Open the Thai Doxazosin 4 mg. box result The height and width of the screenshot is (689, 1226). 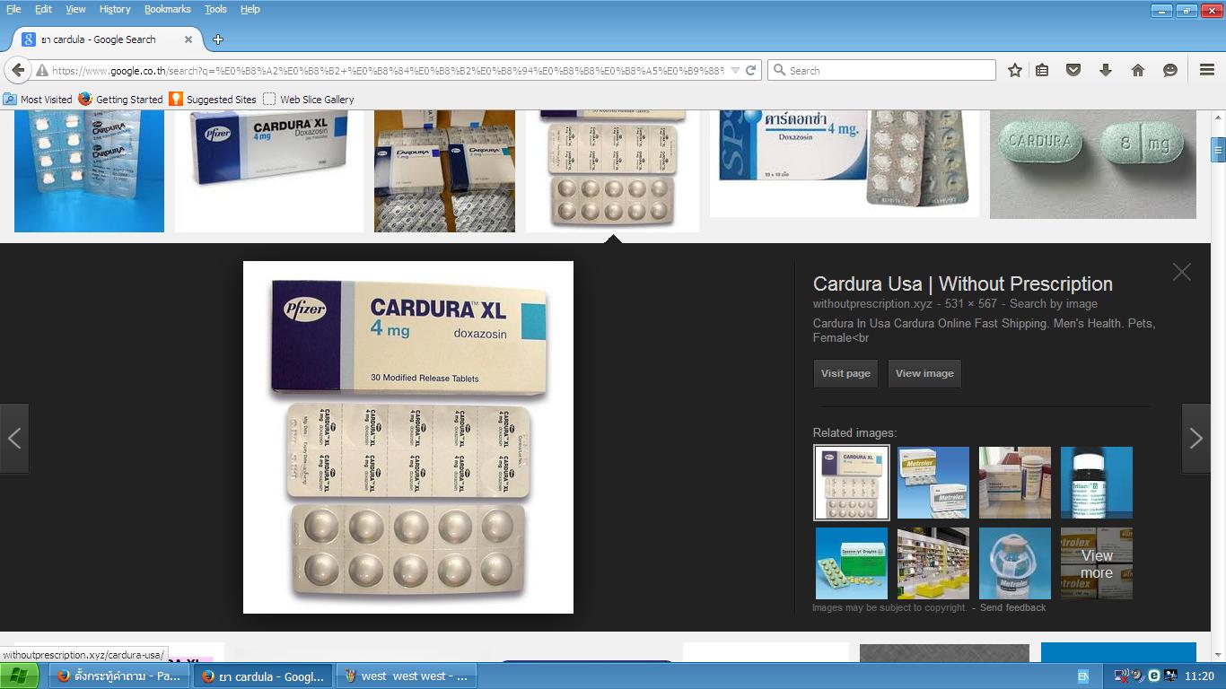click(845, 163)
